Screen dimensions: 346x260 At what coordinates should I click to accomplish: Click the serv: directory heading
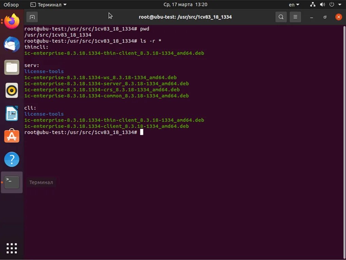pyautogui.click(x=32, y=65)
